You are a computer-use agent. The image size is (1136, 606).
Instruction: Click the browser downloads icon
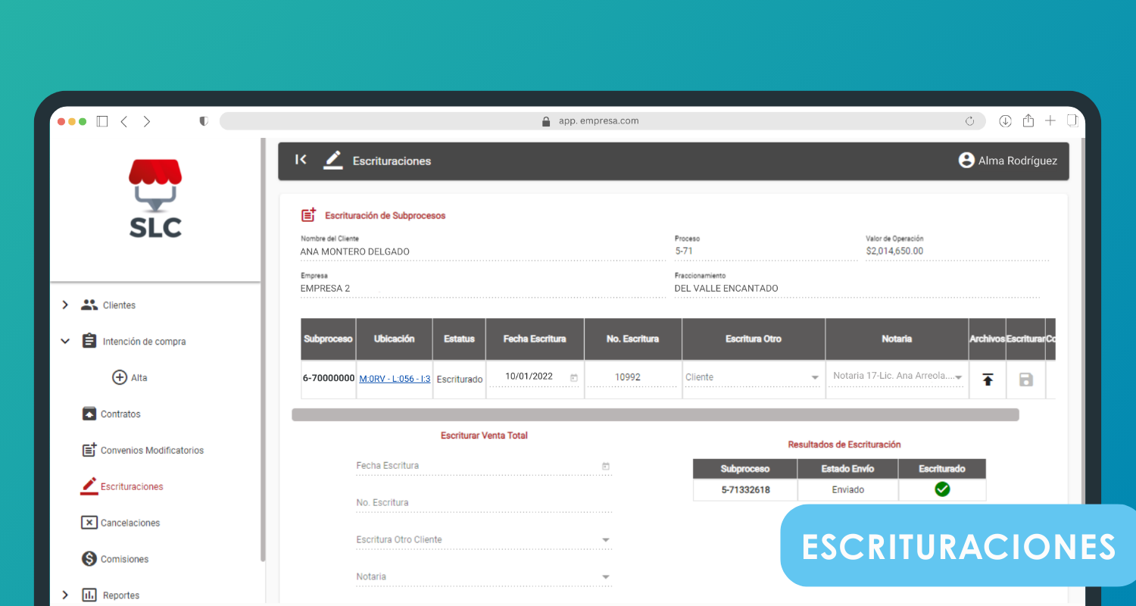click(x=1005, y=121)
